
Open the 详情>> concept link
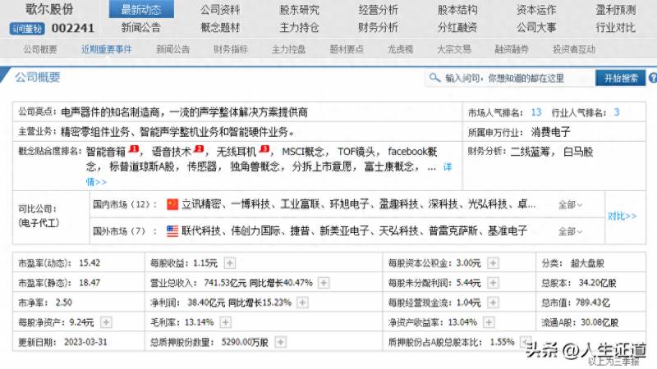point(448,167)
